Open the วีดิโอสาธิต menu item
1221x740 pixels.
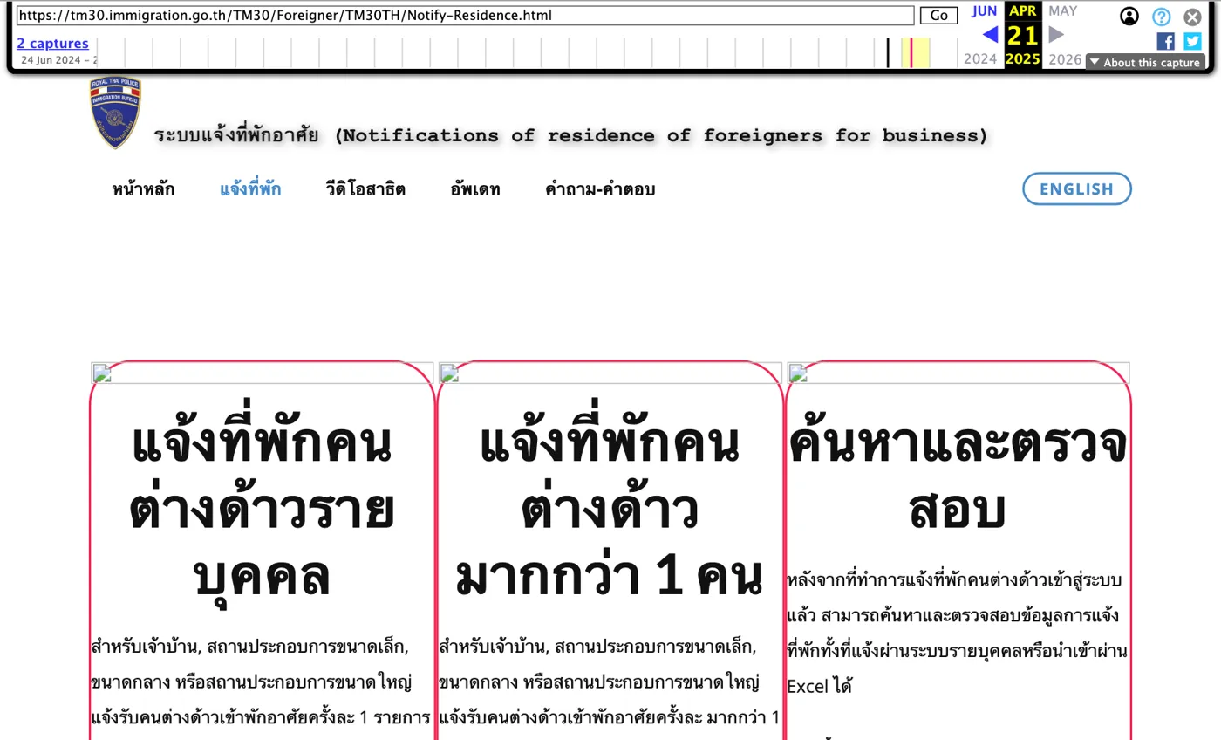pyautogui.click(x=365, y=189)
